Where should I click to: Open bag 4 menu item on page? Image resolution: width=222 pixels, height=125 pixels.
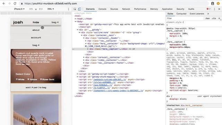coord(36,45)
